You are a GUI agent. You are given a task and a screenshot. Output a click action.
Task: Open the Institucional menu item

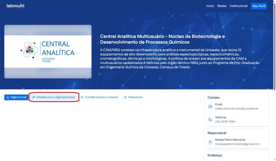239,6
